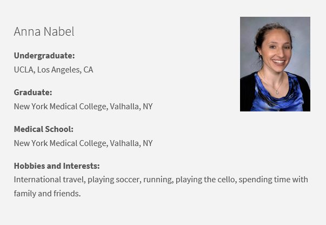Screen dimensions: 326x225
Task: Click the Medical School: label
Action: click(43, 129)
